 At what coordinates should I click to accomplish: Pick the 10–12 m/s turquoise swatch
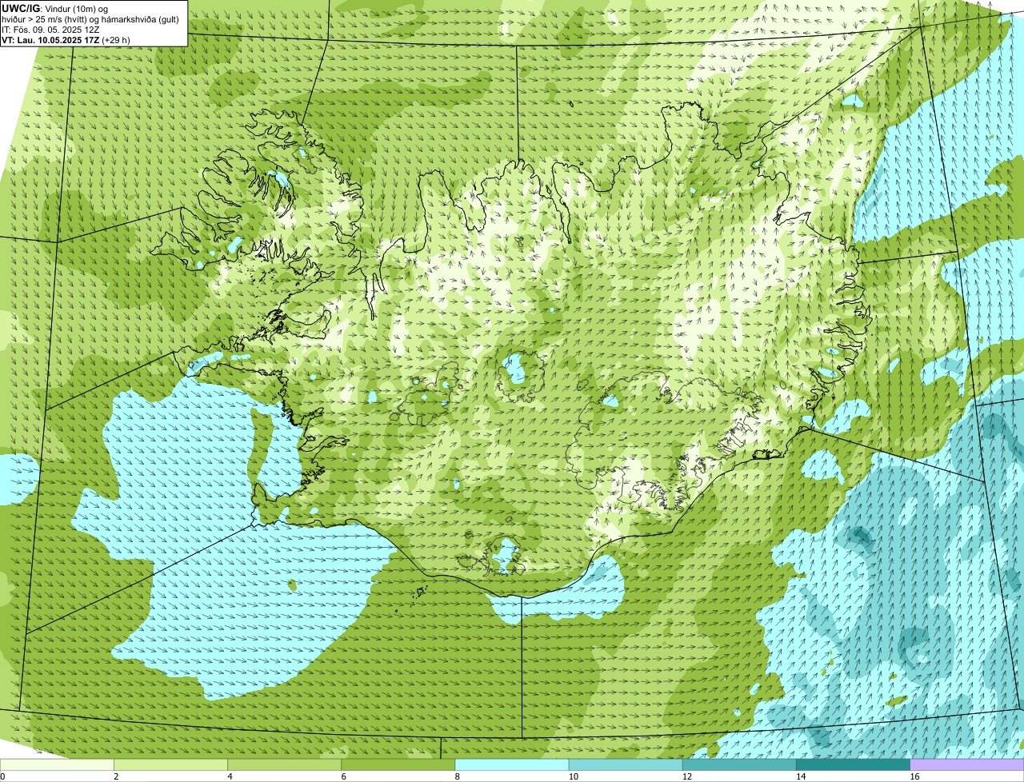pos(626,765)
